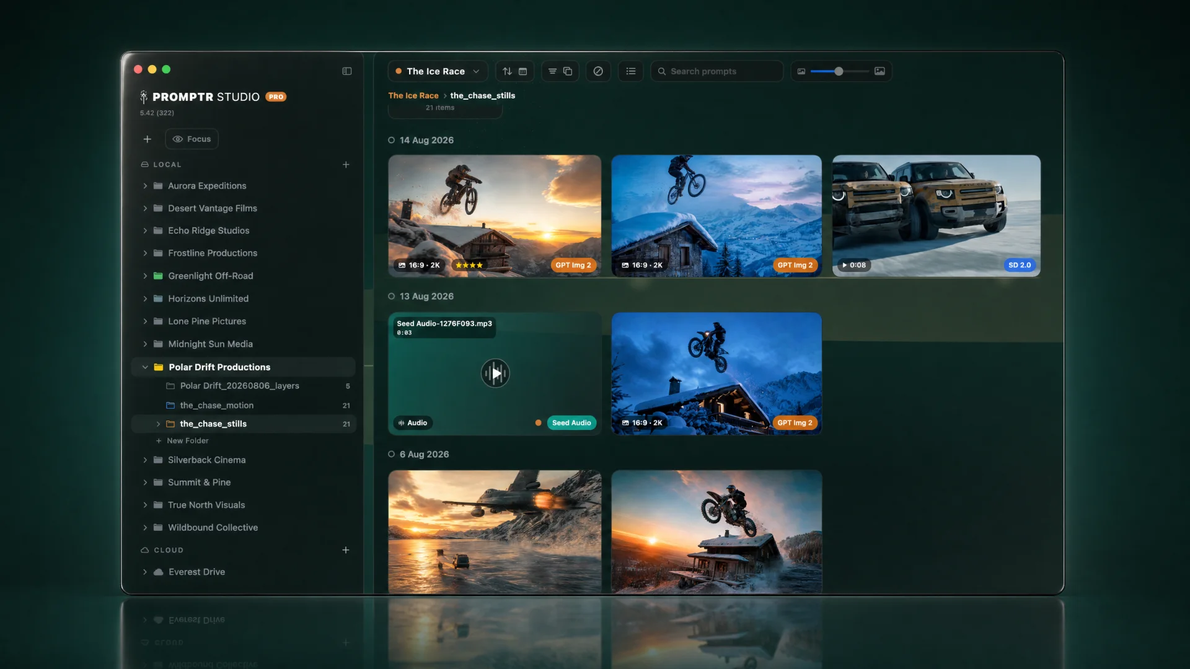
Task: Open the calendar date view icon
Action: click(x=522, y=71)
